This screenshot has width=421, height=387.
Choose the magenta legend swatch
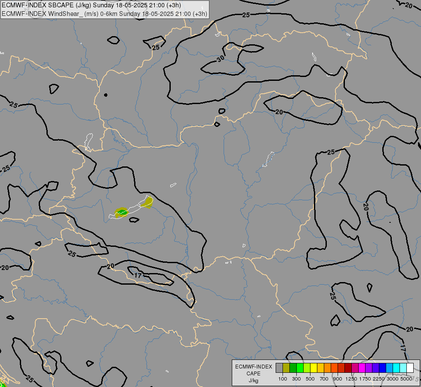[x=362, y=368]
